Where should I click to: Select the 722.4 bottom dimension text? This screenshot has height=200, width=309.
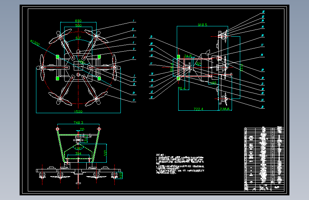199,109
